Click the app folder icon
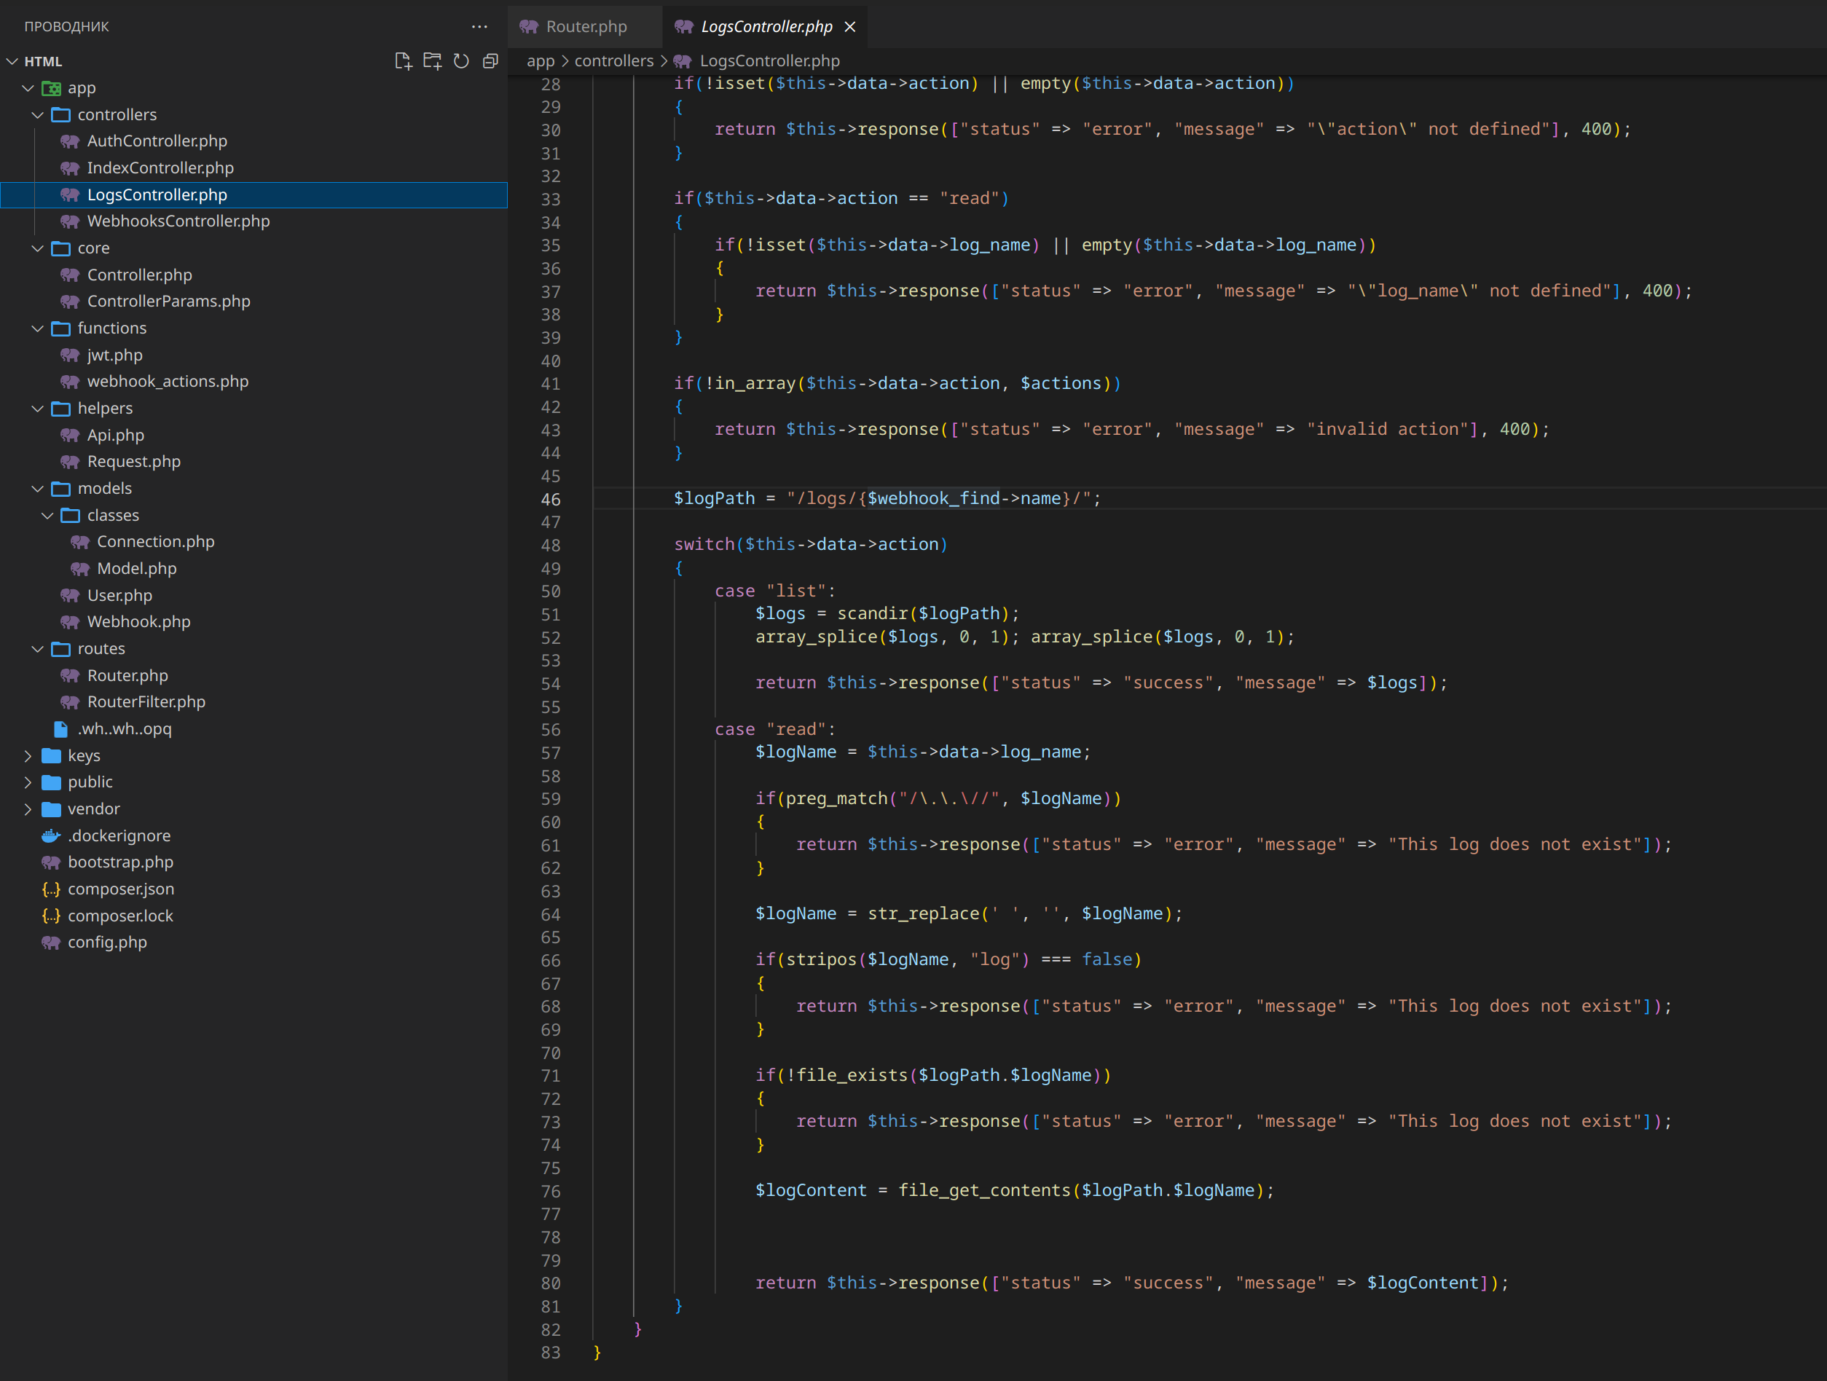This screenshot has width=1827, height=1381. [51, 87]
